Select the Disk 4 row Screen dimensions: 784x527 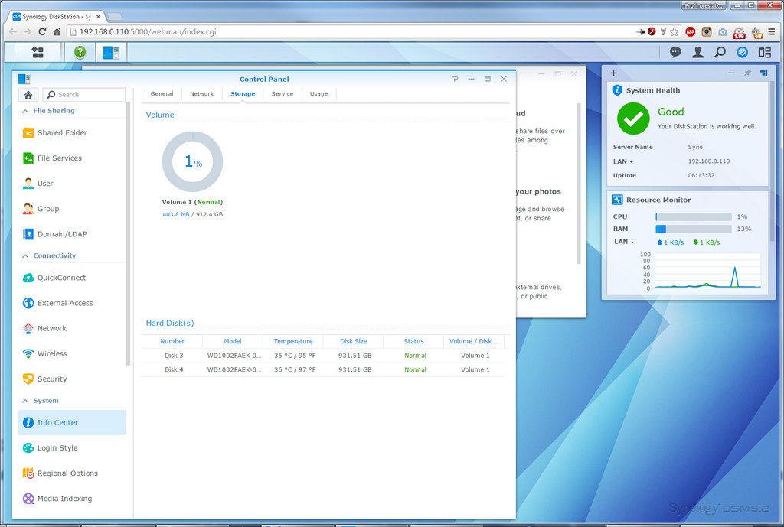(x=323, y=369)
